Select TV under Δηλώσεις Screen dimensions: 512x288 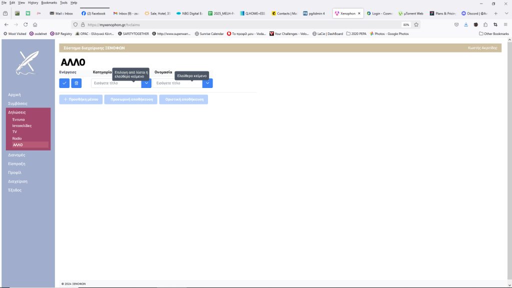[x=15, y=132]
